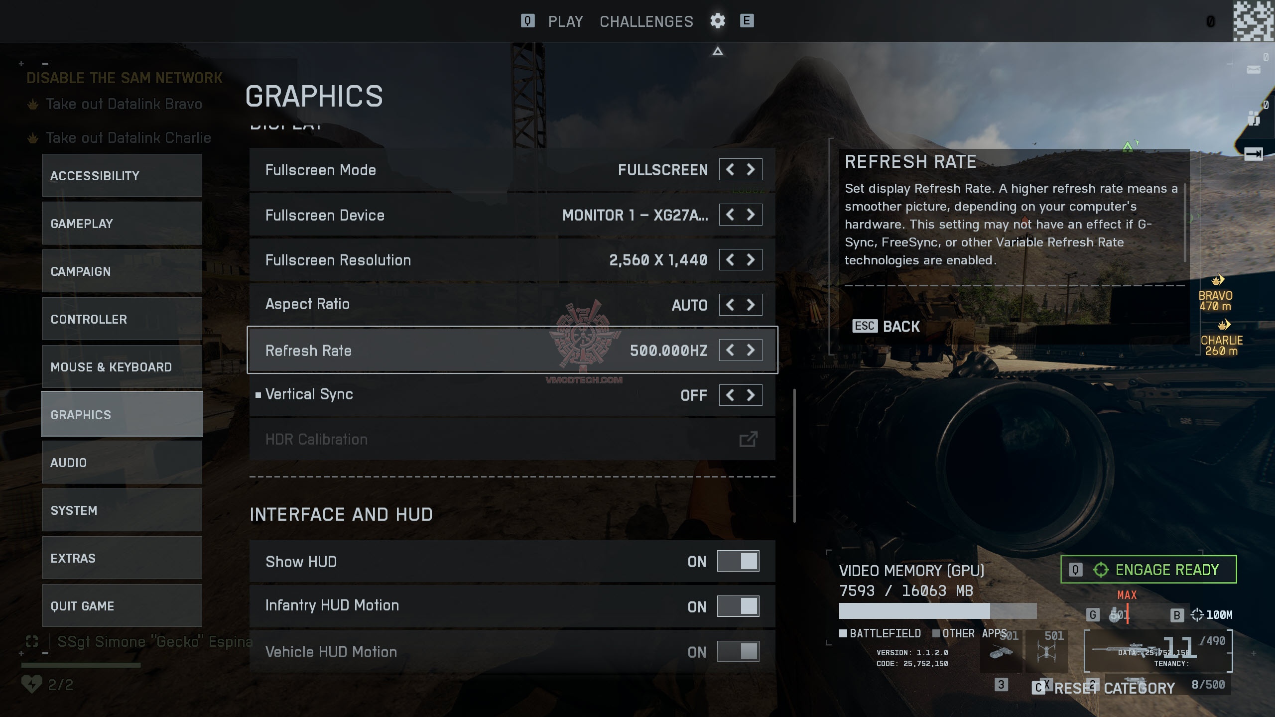The image size is (1275, 717).
Task: Toggle the Vehicle HUD Motion switch
Action: point(738,651)
